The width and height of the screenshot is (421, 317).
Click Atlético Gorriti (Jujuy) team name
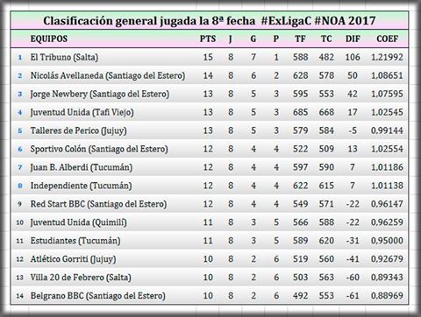pyautogui.click(x=73, y=259)
